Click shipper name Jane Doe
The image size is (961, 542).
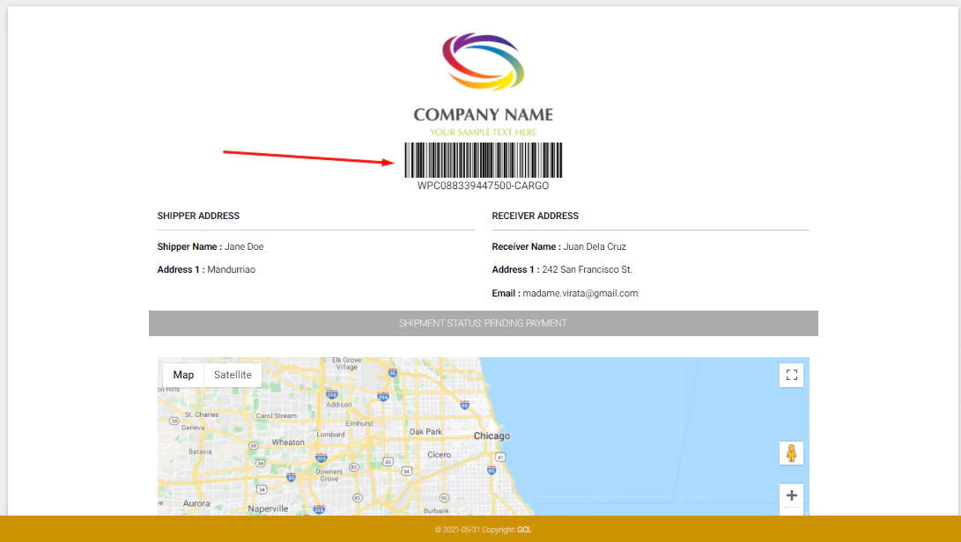[244, 247]
